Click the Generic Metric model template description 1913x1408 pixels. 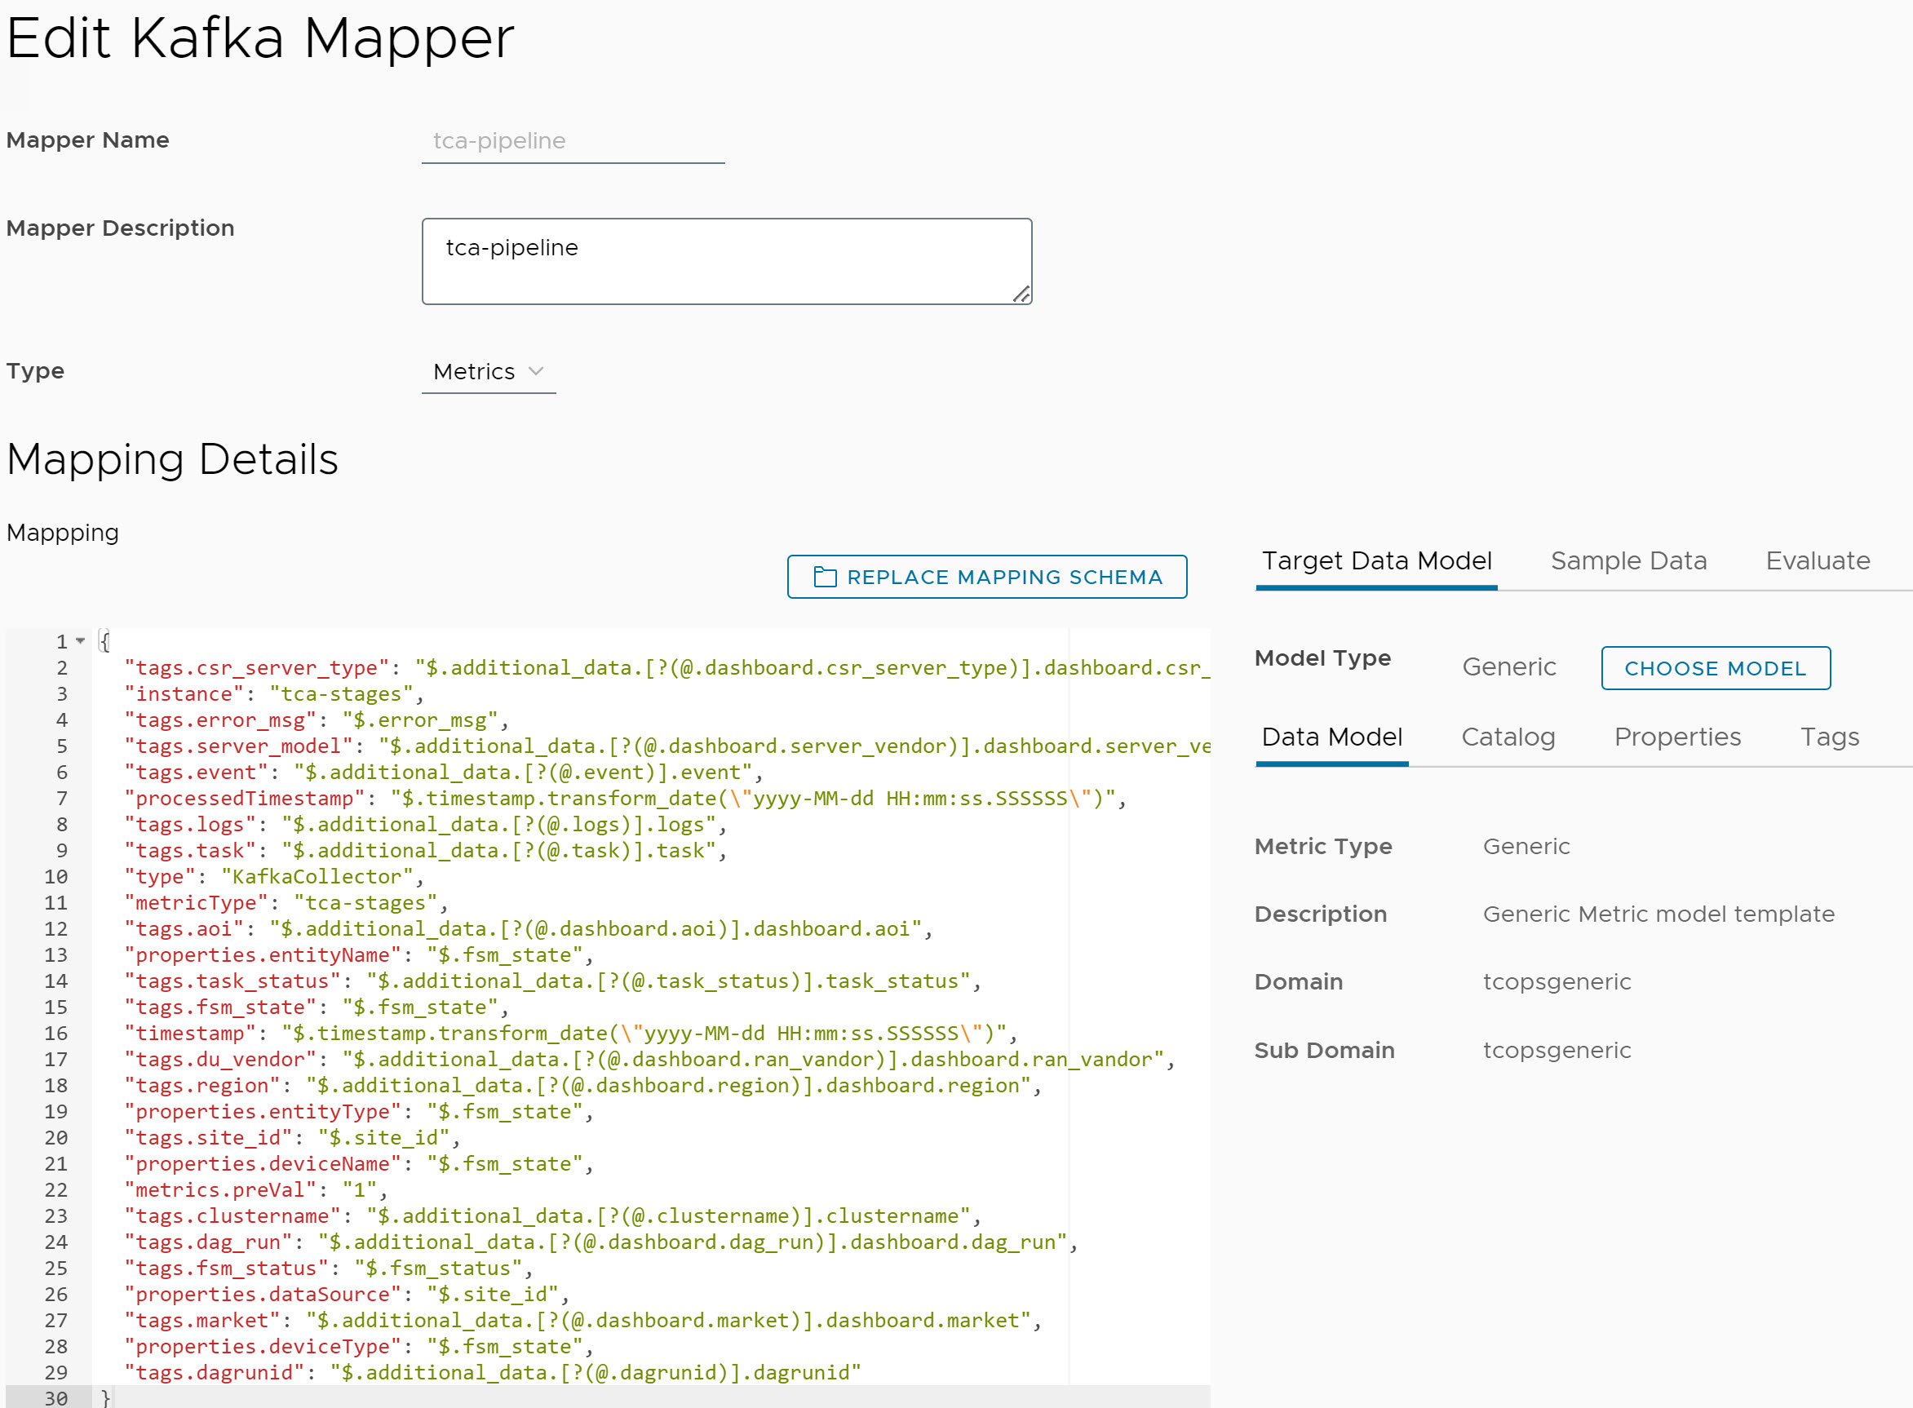click(1658, 914)
